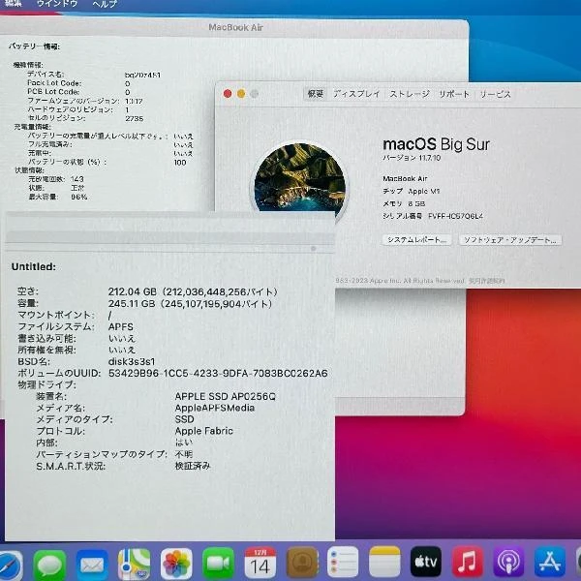Click the 充放電回数 143 cycle count
This screenshot has height=581, width=581.
[x=56, y=179]
